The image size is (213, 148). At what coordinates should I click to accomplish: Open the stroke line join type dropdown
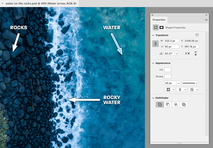194,90
